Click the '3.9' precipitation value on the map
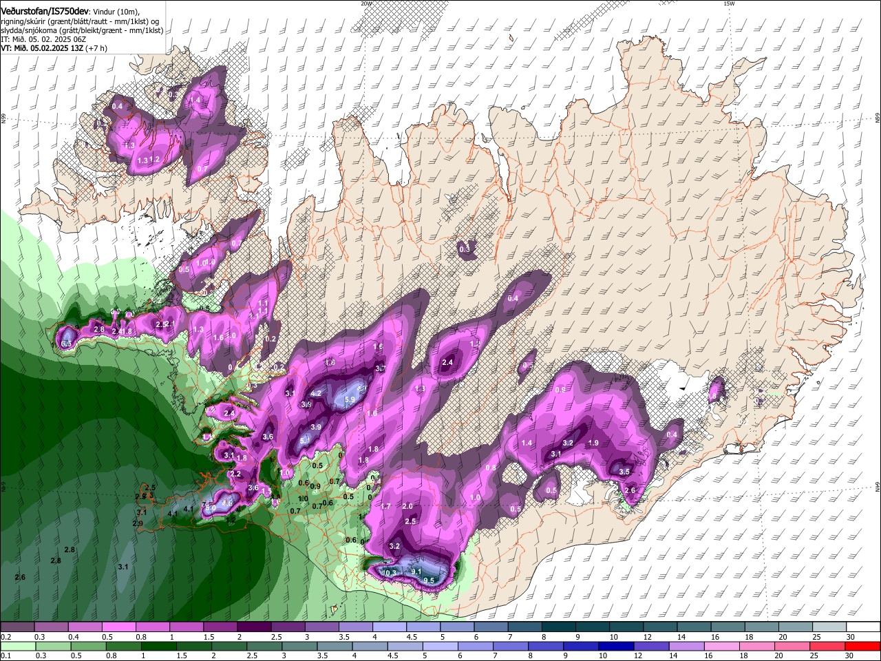Viewport: 881px width, 661px height. (x=315, y=427)
